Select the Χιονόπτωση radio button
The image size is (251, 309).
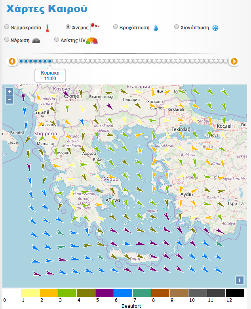click(177, 27)
